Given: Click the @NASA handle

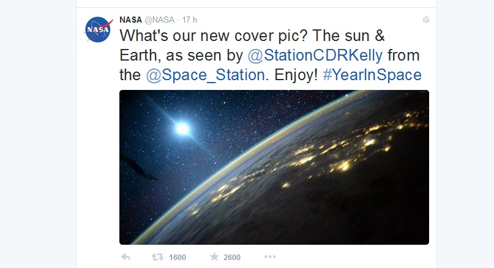Looking at the screenshot, I should 159,20.
